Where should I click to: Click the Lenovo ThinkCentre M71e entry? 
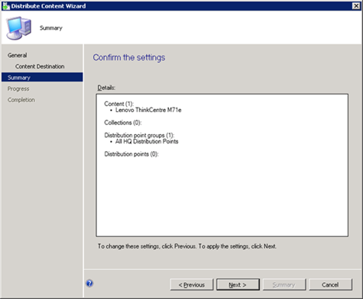(148, 110)
